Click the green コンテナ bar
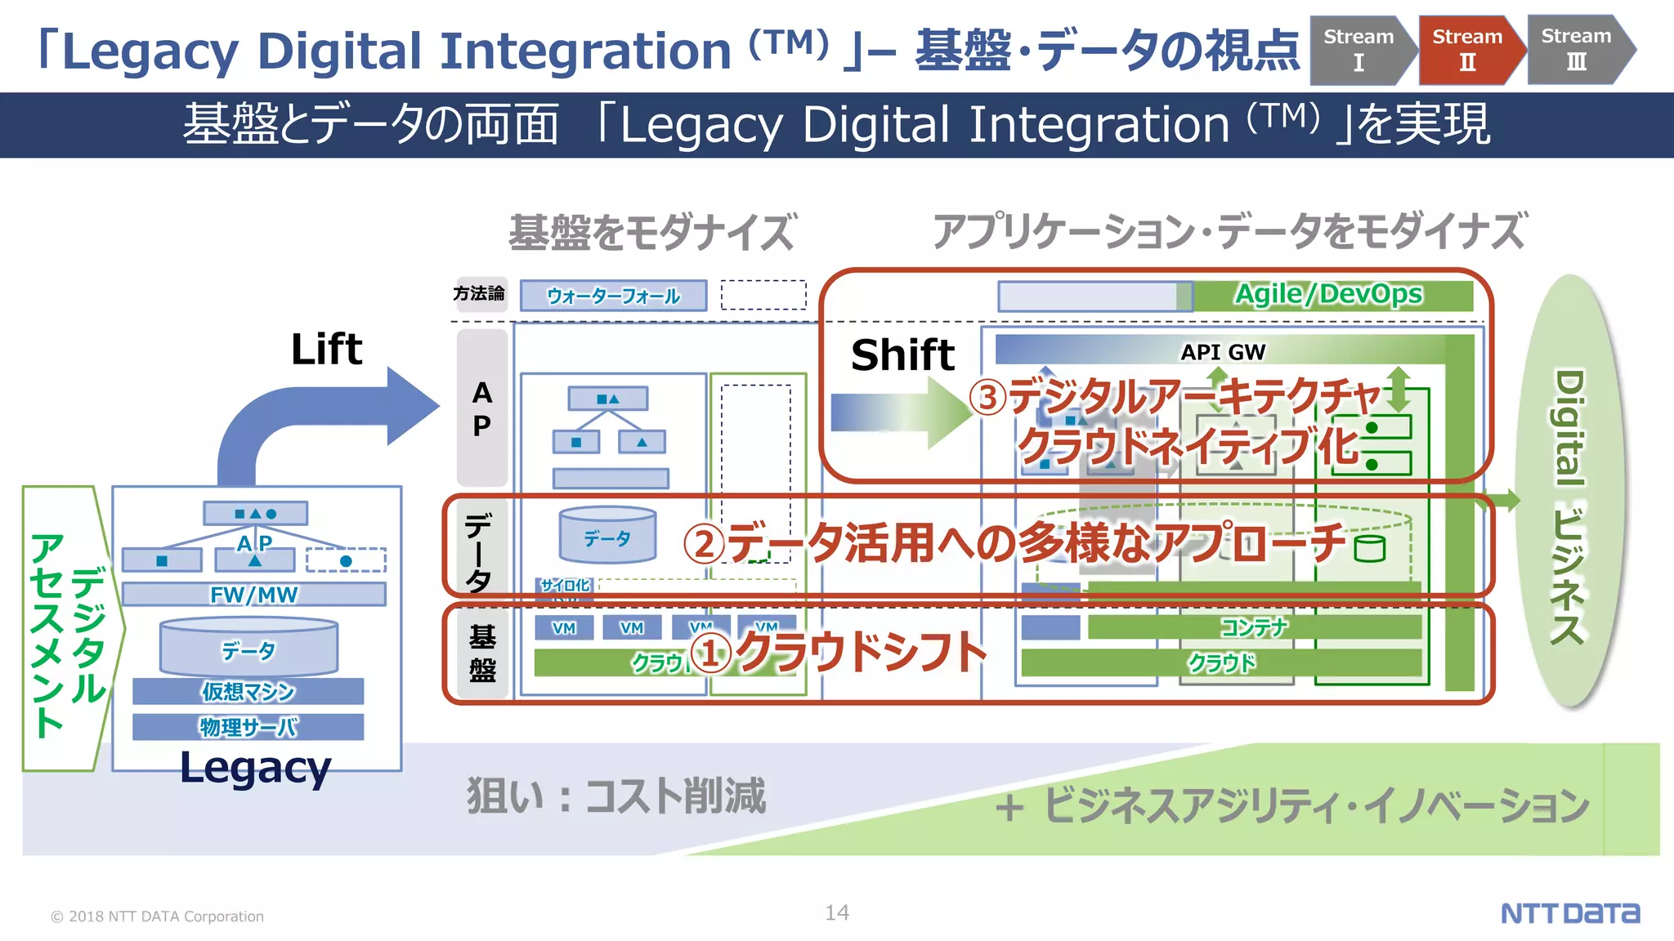This screenshot has width=1674, height=941. click(x=1254, y=627)
